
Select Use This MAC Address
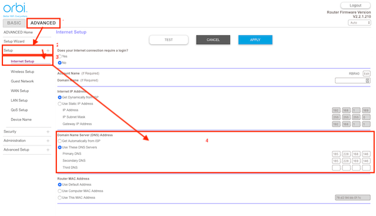coord(60,198)
